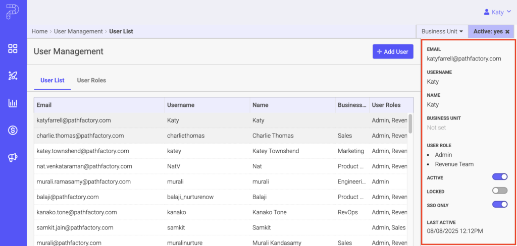Toggle the SSO Only switch

tap(500, 205)
